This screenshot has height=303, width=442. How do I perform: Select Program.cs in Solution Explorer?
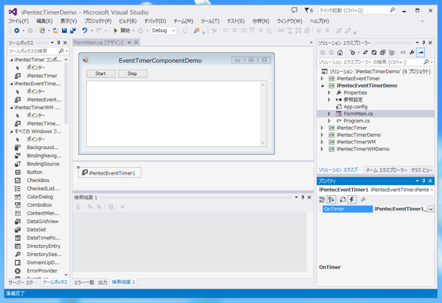pyautogui.click(x=356, y=121)
